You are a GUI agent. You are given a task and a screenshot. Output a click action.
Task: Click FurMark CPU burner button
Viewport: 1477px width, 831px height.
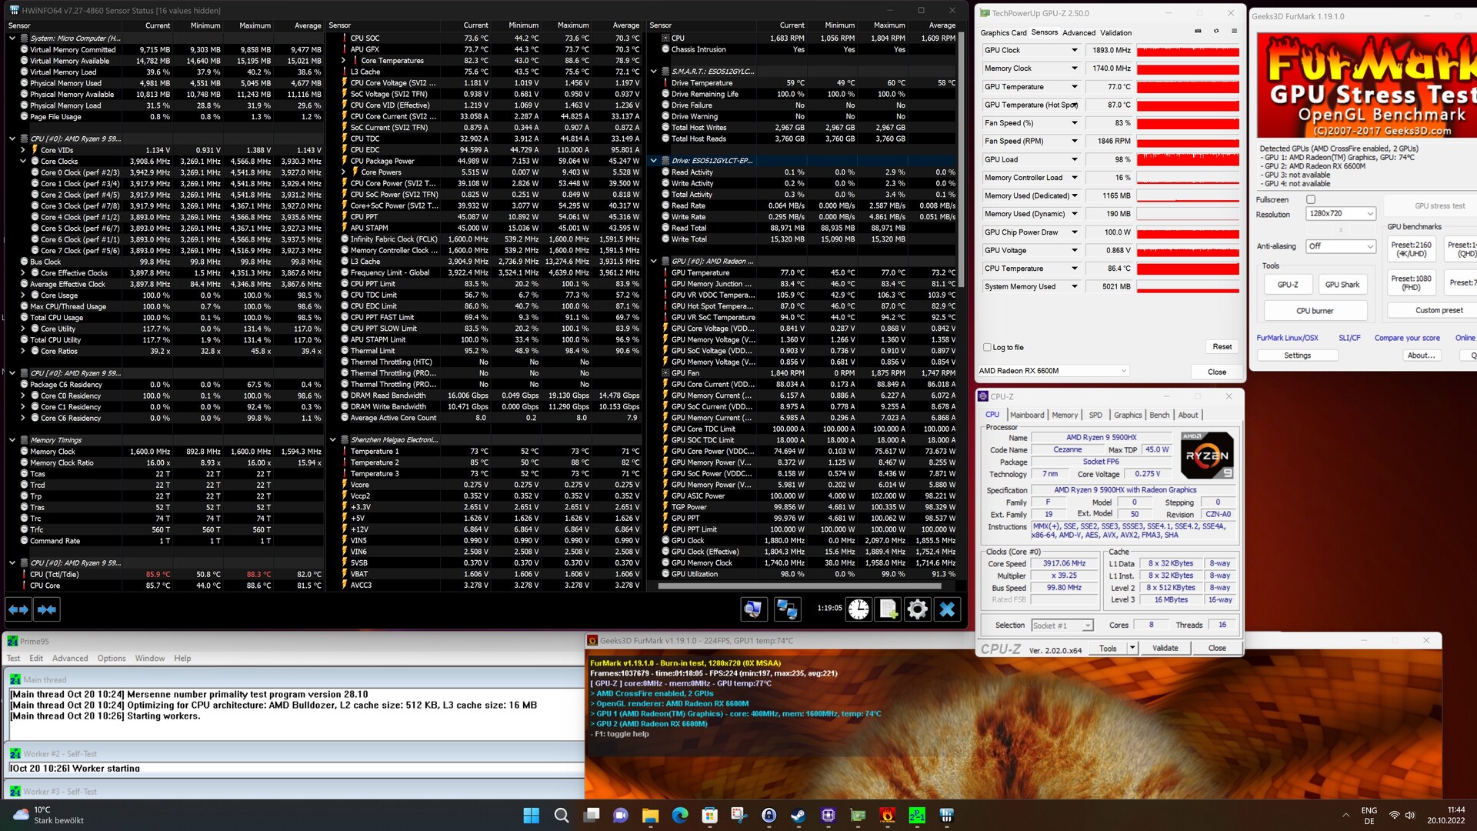click(1315, 311)
